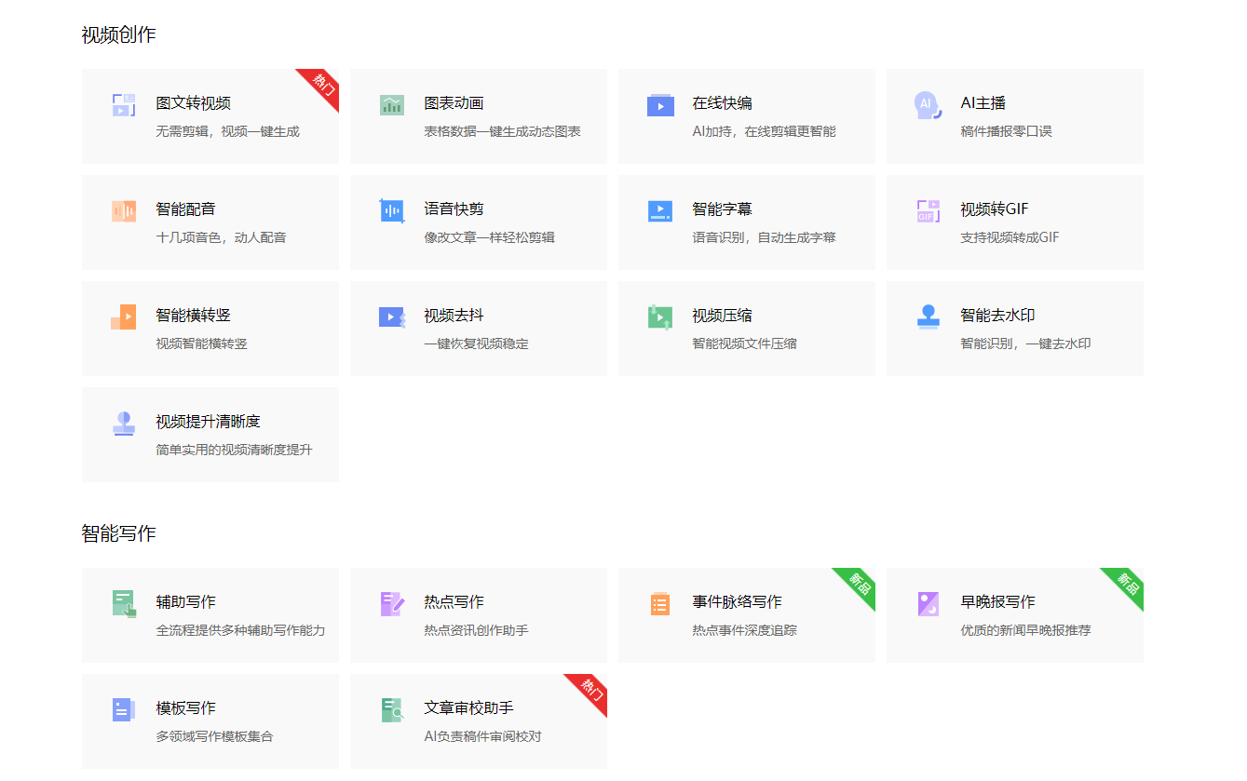Image resolution: width=1247 pixels, height=781 pixels.
Task: Click the text 热点事件深度追踪
Action: click(745, 630)
